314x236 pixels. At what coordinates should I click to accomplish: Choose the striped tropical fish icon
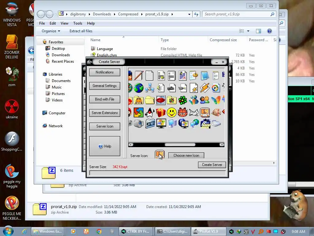point(216,112)
